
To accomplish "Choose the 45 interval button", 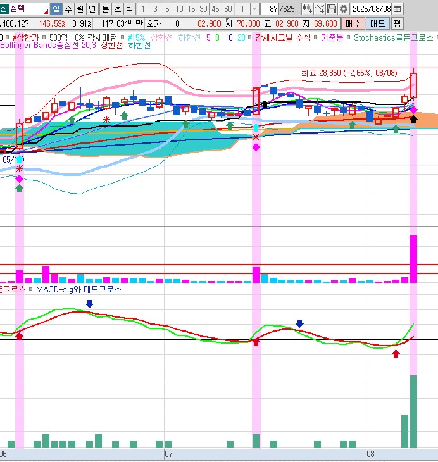I will (215, 9).
